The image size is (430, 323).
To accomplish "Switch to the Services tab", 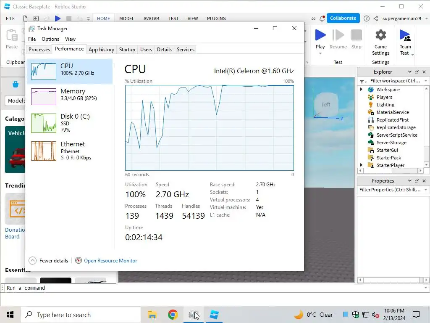I will tap(185, 50).
